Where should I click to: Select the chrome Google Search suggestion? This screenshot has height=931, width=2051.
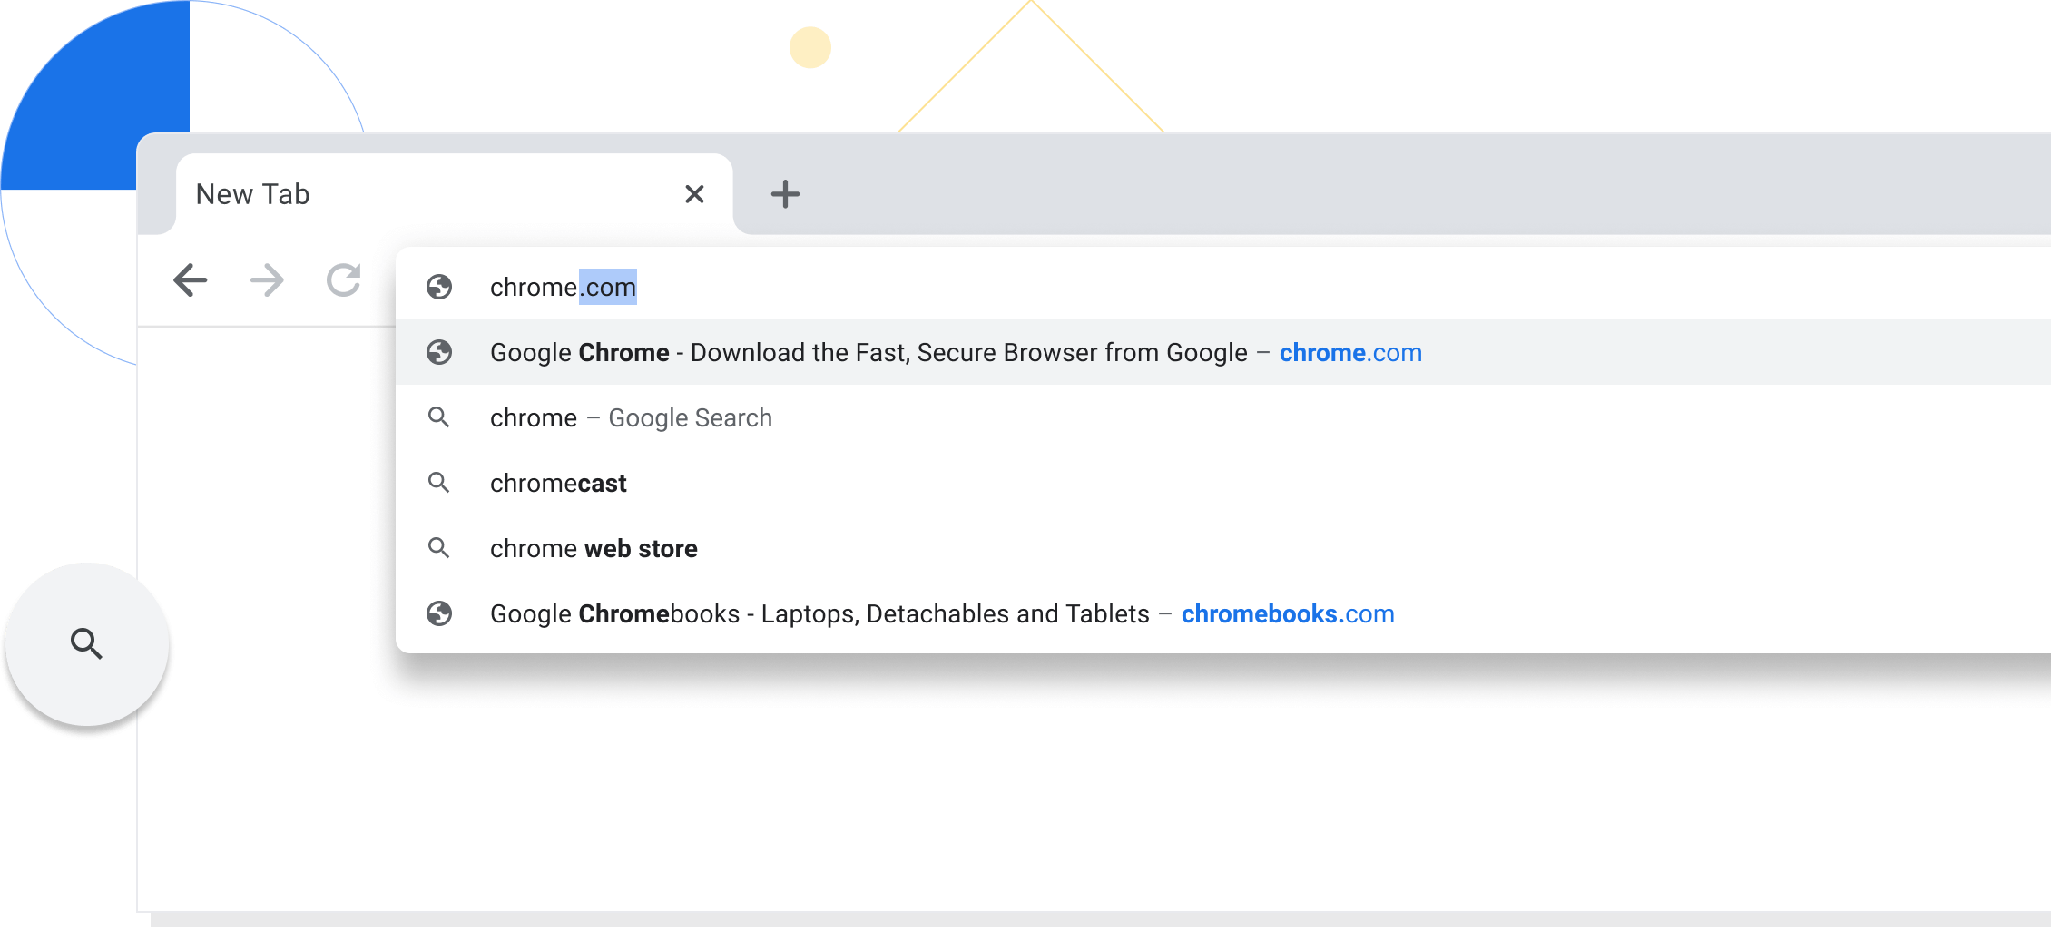click(x=630, y=417)
